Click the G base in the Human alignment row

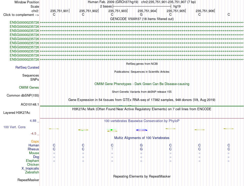[x=141, y=145]
